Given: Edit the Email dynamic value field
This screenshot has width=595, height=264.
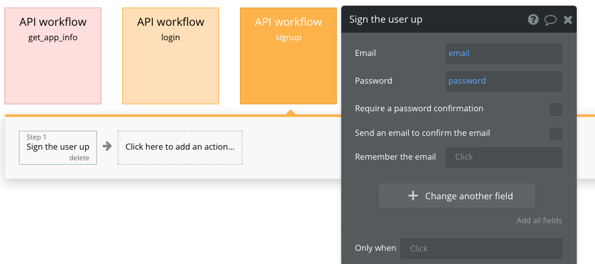Looking at the screenshot, I should tap(503, 53).
